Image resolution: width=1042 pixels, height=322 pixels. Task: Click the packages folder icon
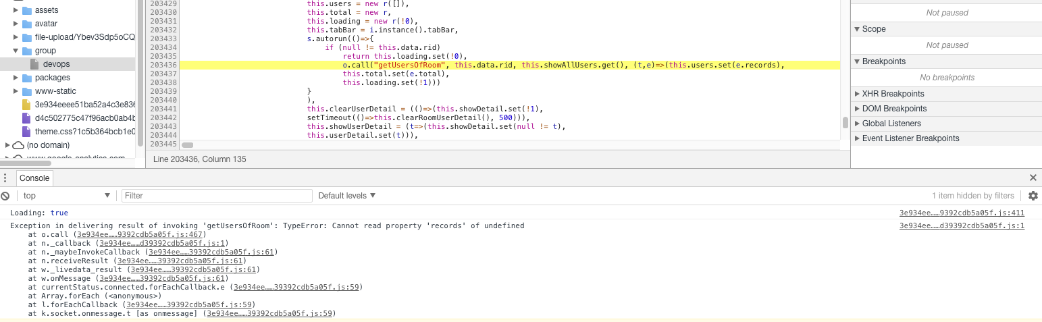tap(27, 78)
